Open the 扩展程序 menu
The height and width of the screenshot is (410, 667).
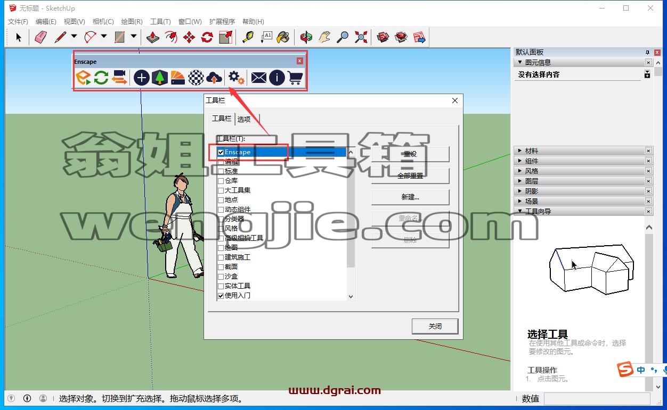coord(222,22)
